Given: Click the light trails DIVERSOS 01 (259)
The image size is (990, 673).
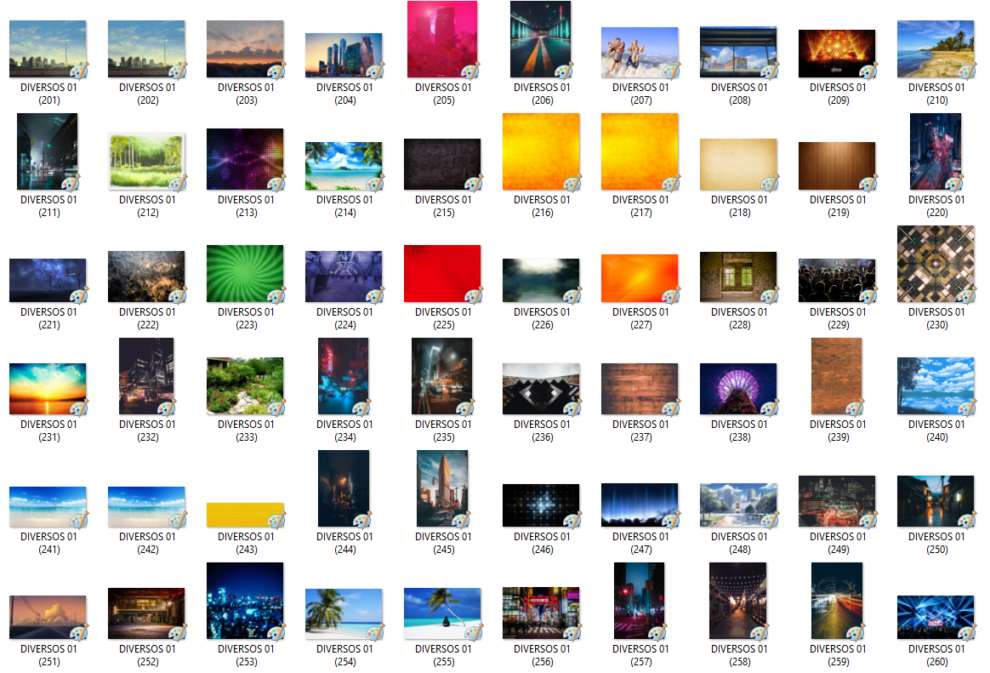Looking at the screenshot, I should pyautogui.click(x=837, y=601).
